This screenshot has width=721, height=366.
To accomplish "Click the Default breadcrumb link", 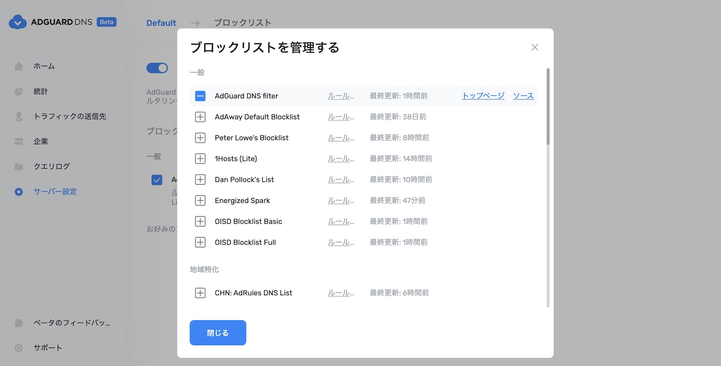I will 161,23.
